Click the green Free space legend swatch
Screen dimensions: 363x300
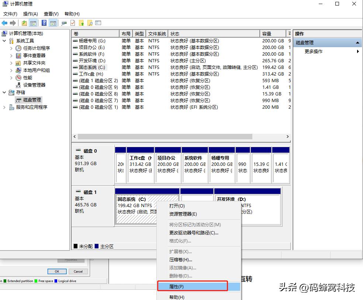(36, 280)
